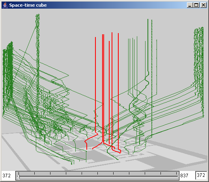The height and width of the screenshot is (182, 209).
Task: Select the leftmost red vertical trajectory
Action: (x=95, y=85)
